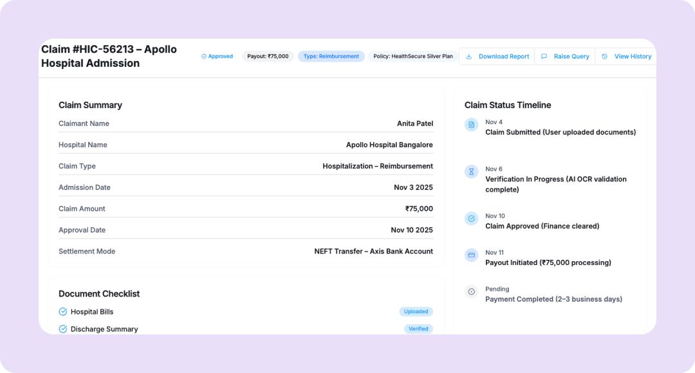Screen dimensions: 695x373
Task: Click the Uploaded badge for Hospital Bills
Action: coord(416,312)
